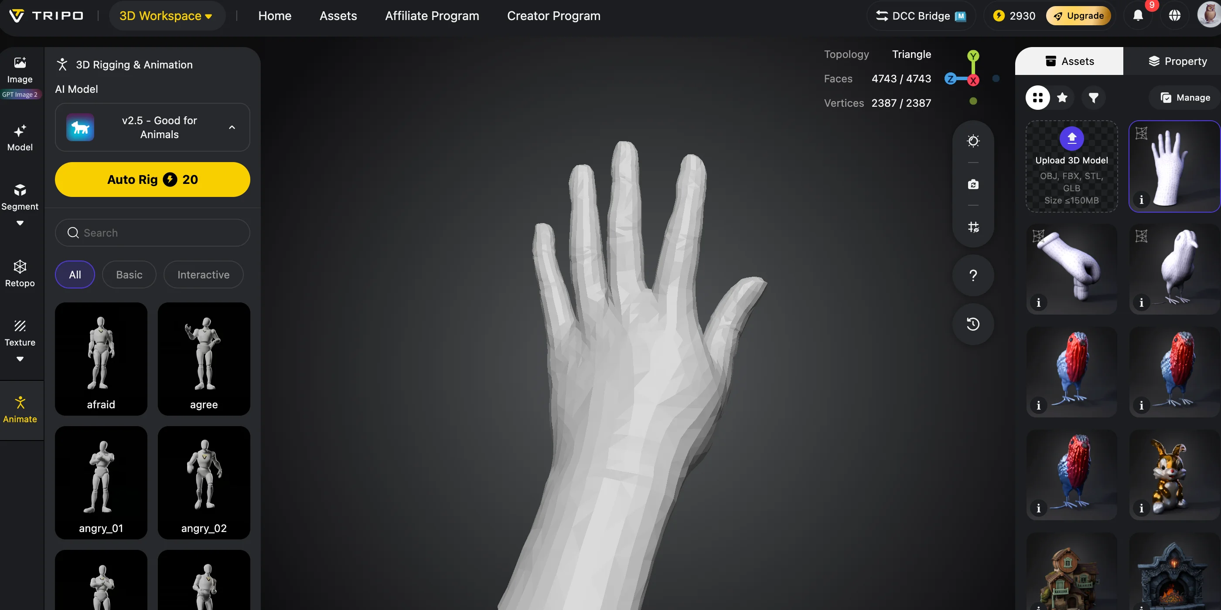Select the stone fireplace asset thumbnail

1174,571
